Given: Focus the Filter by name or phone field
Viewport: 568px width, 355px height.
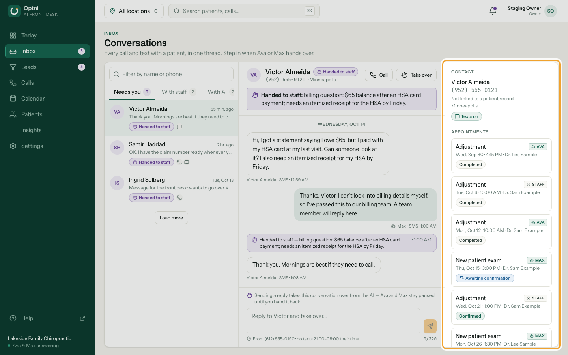Looking at the screenshot, I should coord(171,74).
